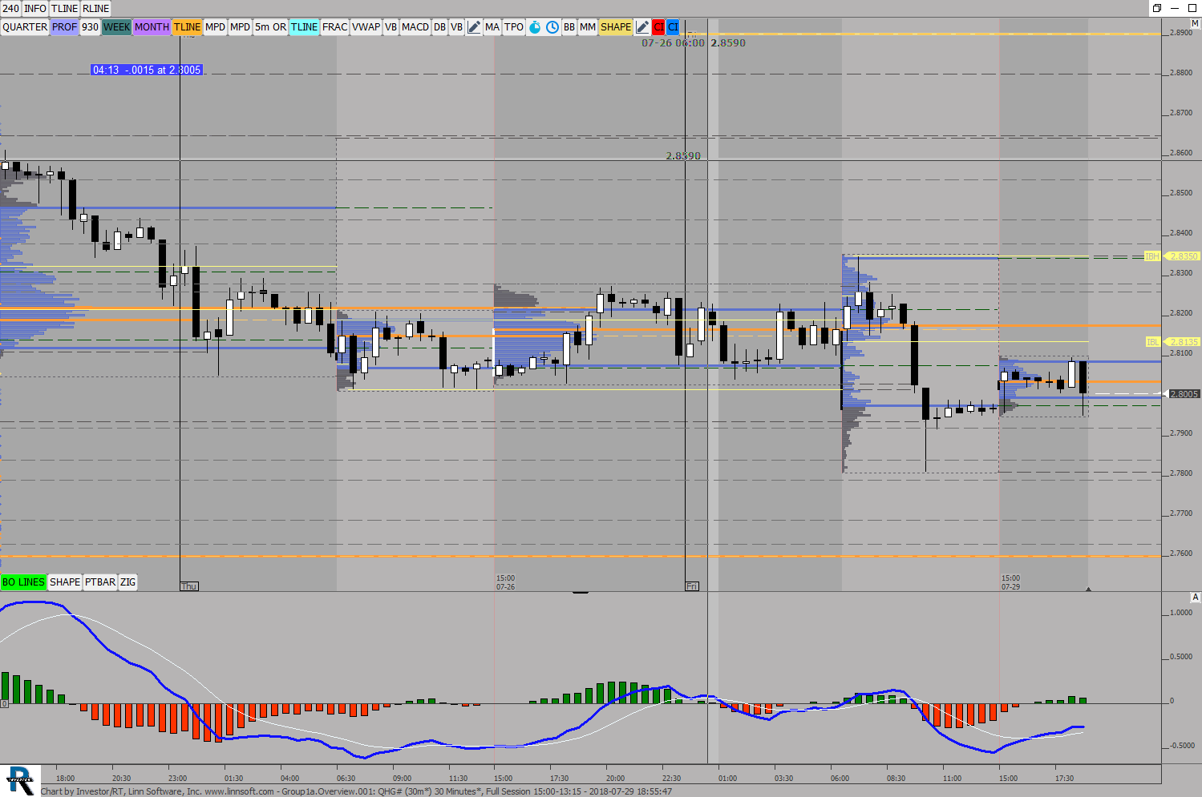Screen dimensions: 1202x797
Task: Open the A scale menu on MACD pane
Action: [x=1195, y=598]
